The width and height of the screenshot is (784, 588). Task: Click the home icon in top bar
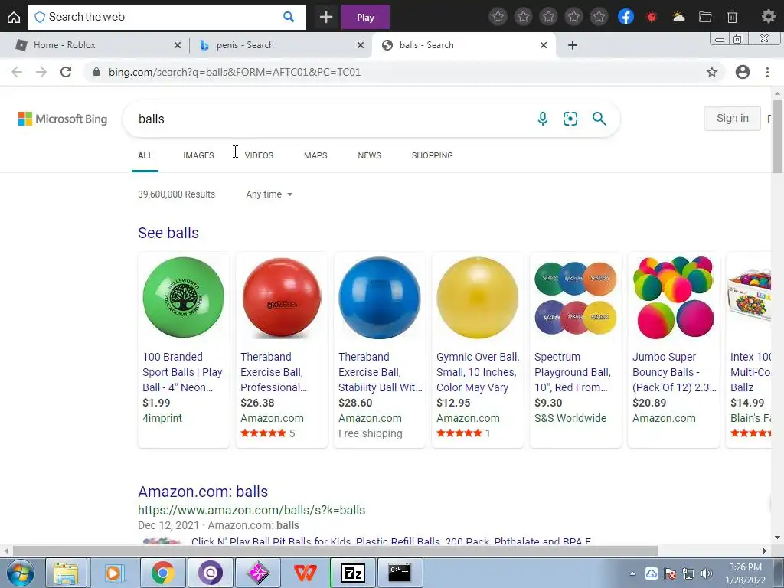point(14,17)
